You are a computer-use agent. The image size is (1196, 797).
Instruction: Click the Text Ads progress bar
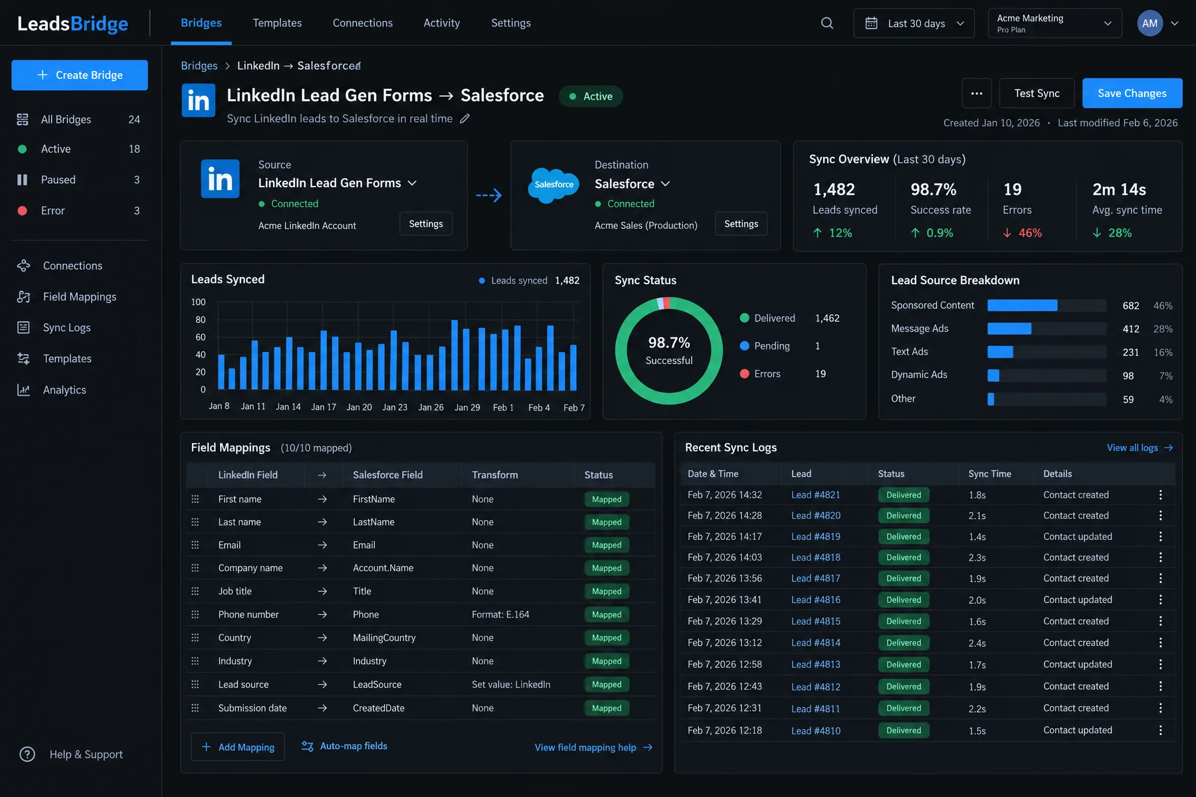(1046, 352)
